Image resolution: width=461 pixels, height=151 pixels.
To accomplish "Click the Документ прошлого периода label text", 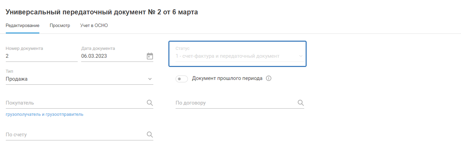I will point(227,79).
